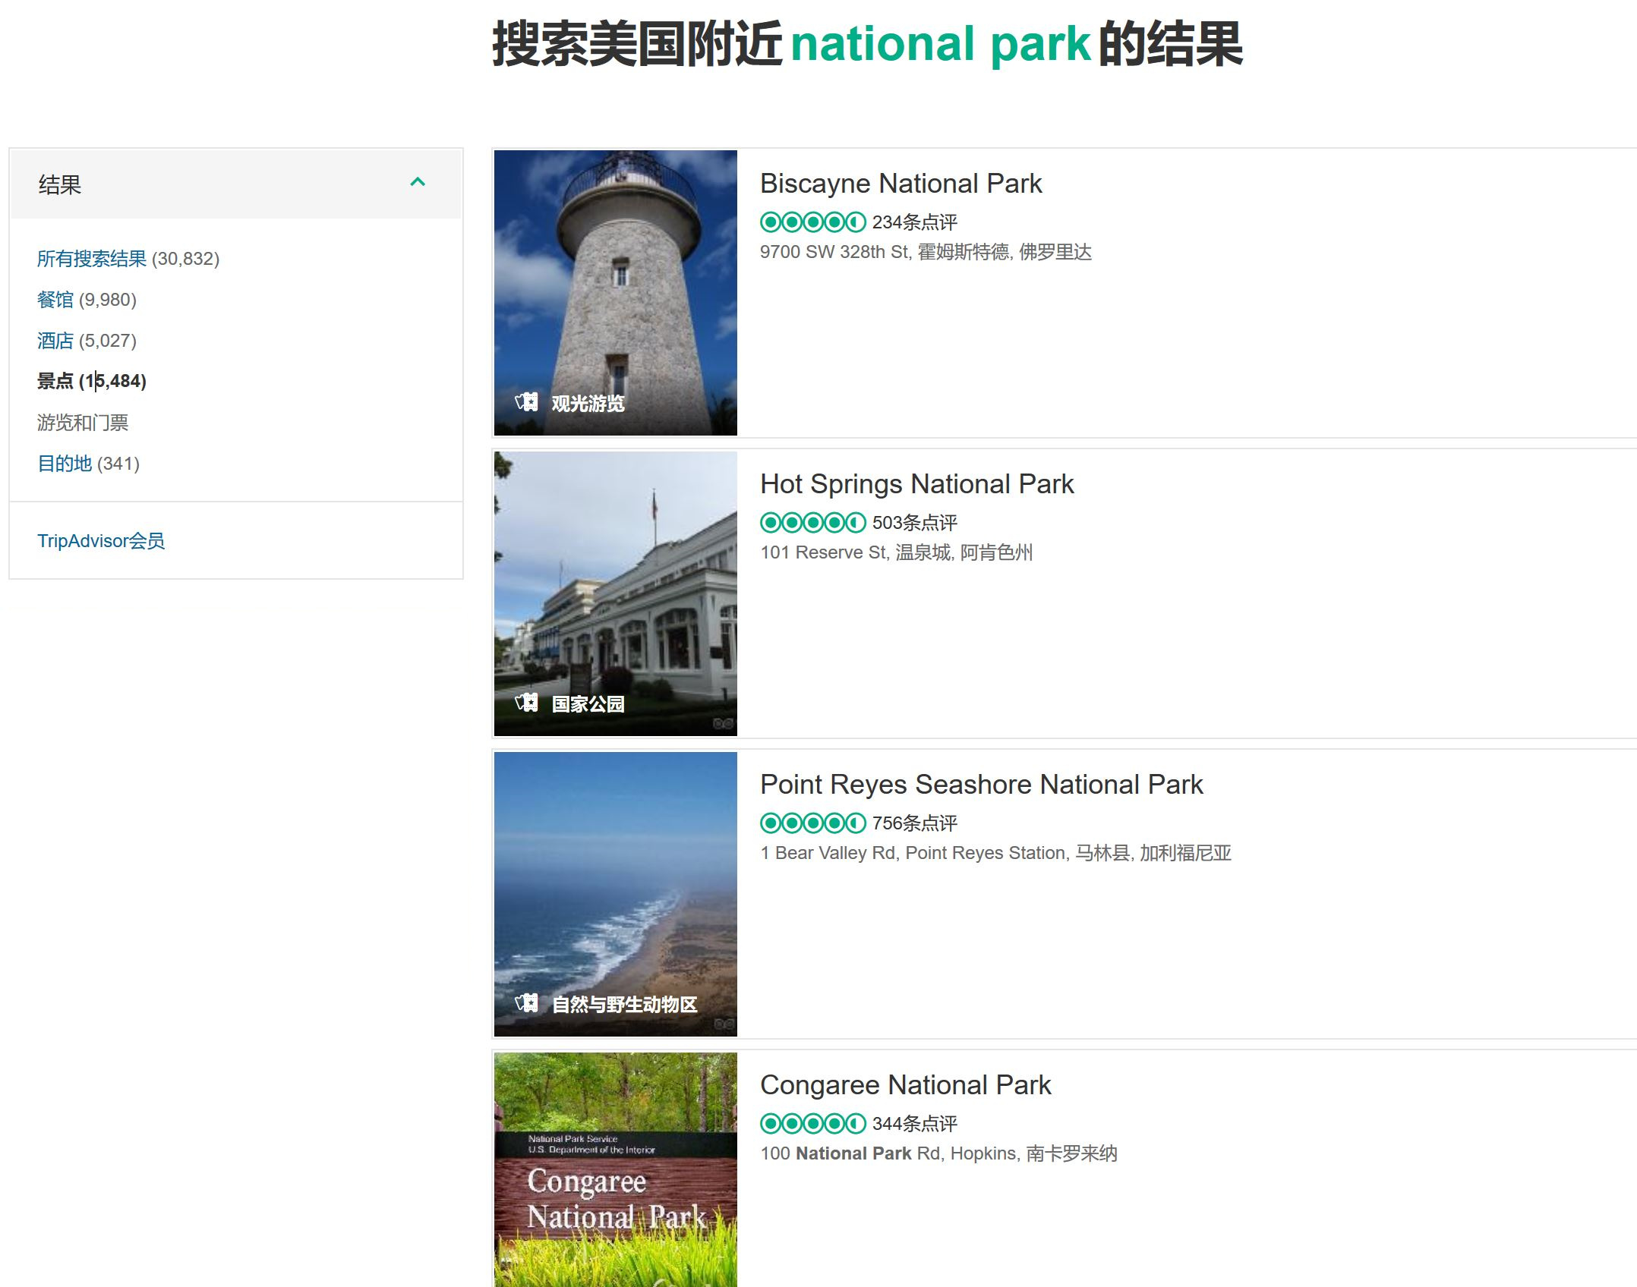Click 自然与野生动物区 label on Point Reyes image
Viewport: 1637px width, 1287px height.
pos(624,1005)
